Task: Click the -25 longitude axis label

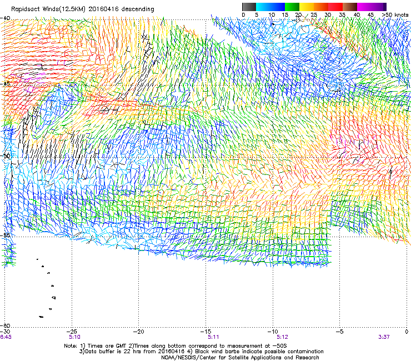Action: pyautogui.click(x=71, y=332)
